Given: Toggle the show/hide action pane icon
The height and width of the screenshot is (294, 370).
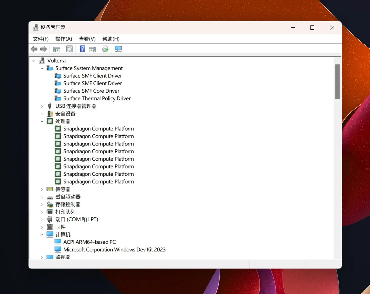Looking at the screenshot, I should 92,49.
